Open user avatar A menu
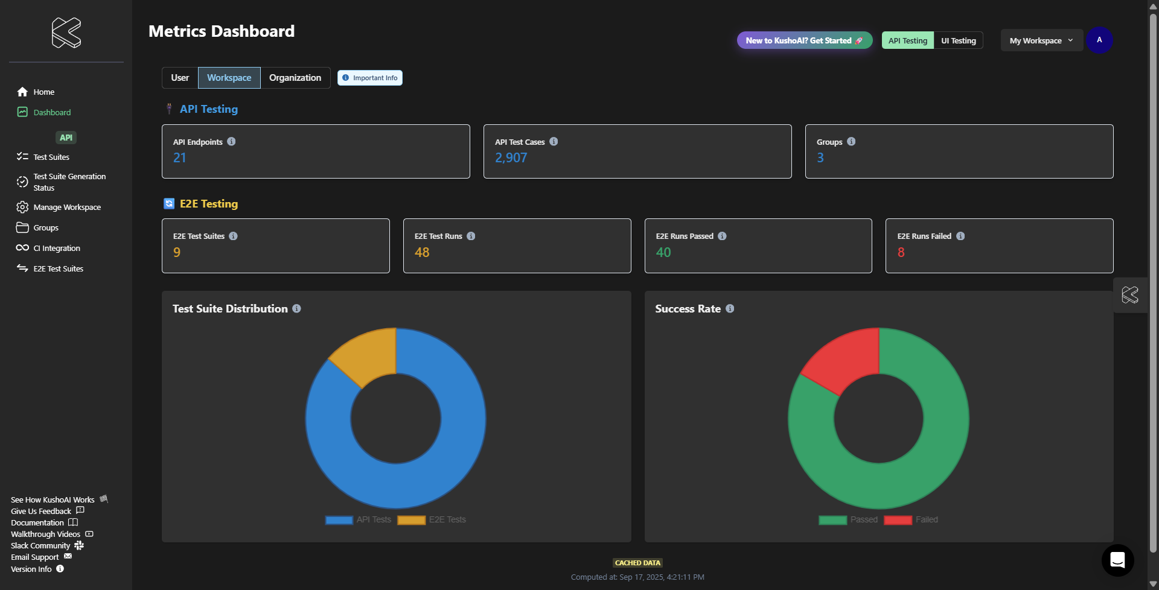 1099,40
